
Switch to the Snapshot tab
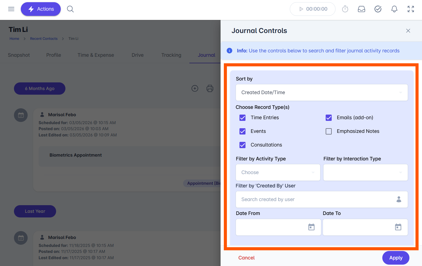click(19, 55)
